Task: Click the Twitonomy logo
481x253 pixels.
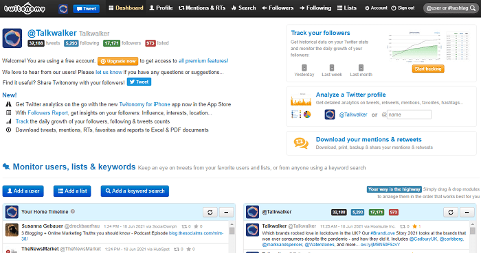Action: pos(24,8)
